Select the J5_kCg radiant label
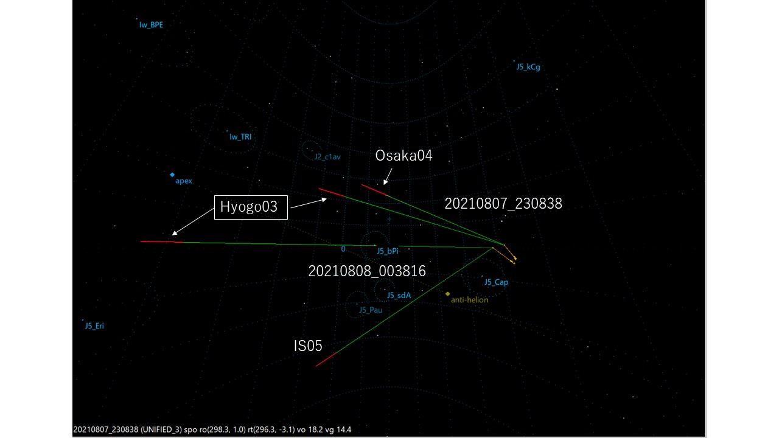 528,68
